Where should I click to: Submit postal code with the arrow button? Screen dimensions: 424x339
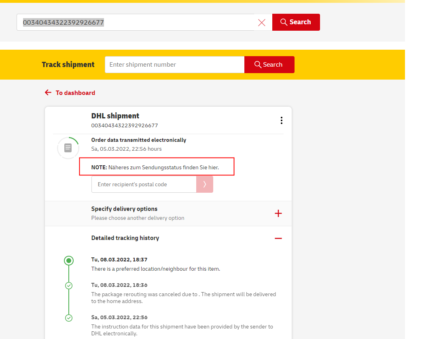pyautogui.click(x=205, y=184)
